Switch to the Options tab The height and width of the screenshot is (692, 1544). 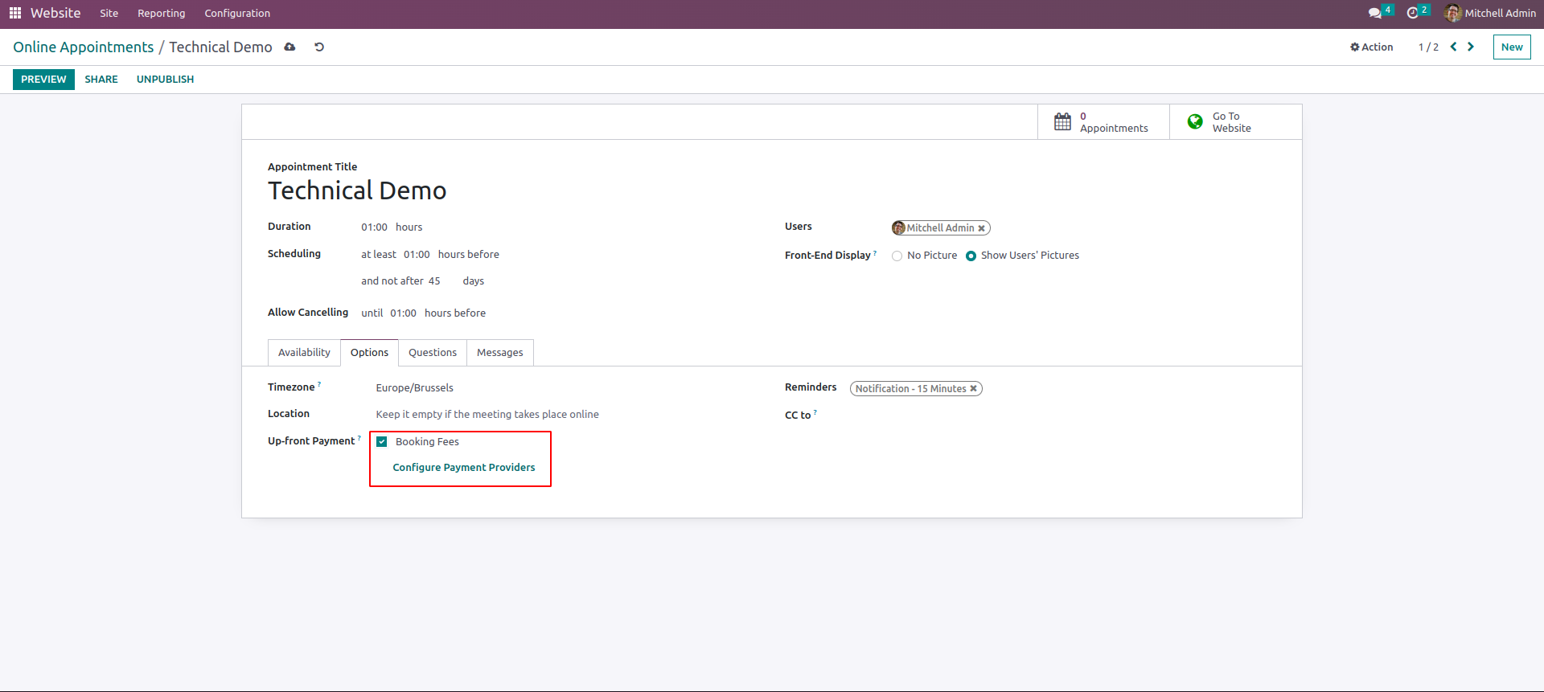(x=369, y=353)
